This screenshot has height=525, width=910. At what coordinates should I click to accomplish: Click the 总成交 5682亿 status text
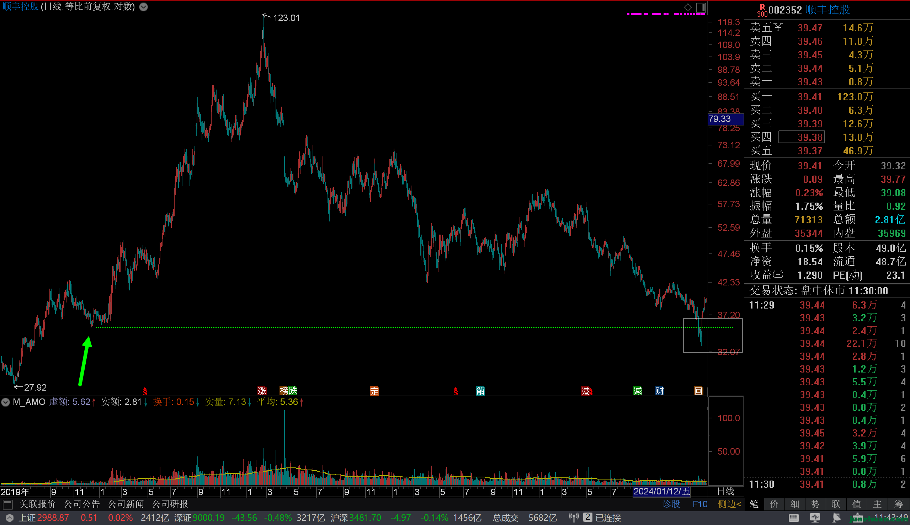coord(525,518)
